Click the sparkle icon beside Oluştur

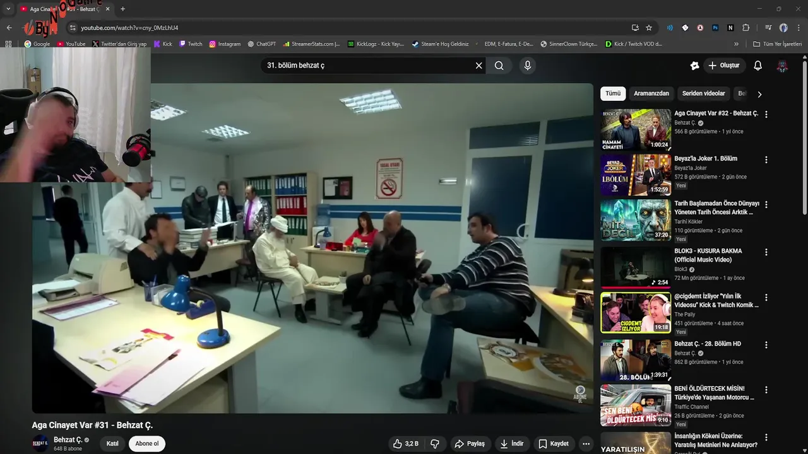(695, 66)
